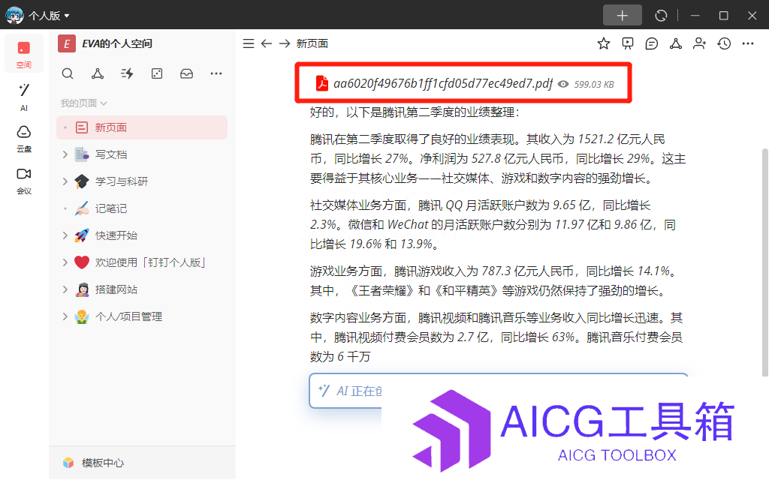Open 会议 meetings from left rail

[23, 181]
